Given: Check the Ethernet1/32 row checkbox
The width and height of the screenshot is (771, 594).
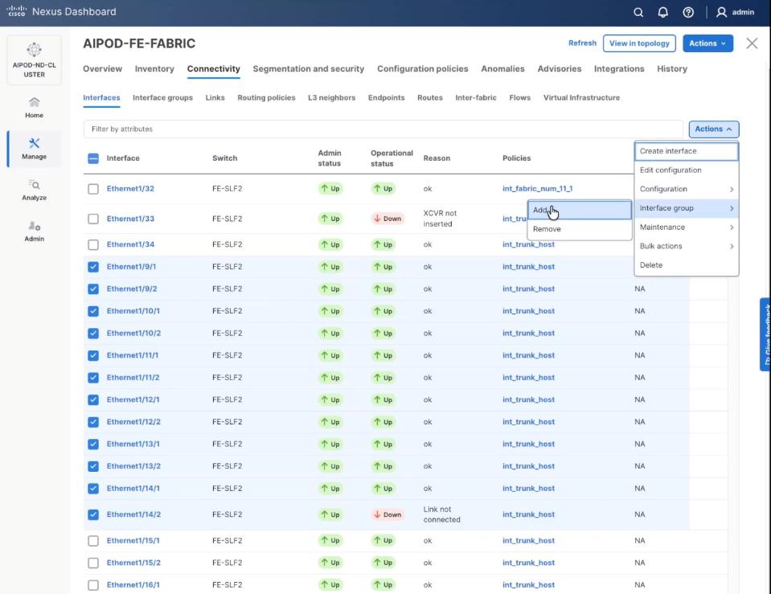Looking at the screenshot, I should 93,189.
